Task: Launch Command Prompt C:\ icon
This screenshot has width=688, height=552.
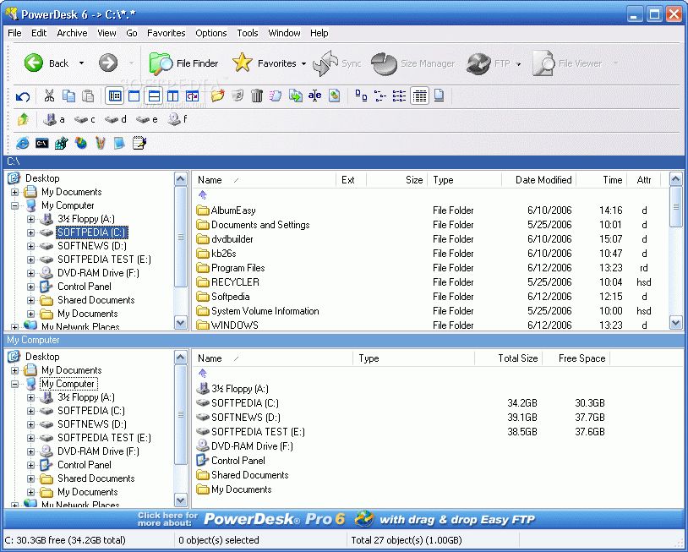Action: coord(42,143)
